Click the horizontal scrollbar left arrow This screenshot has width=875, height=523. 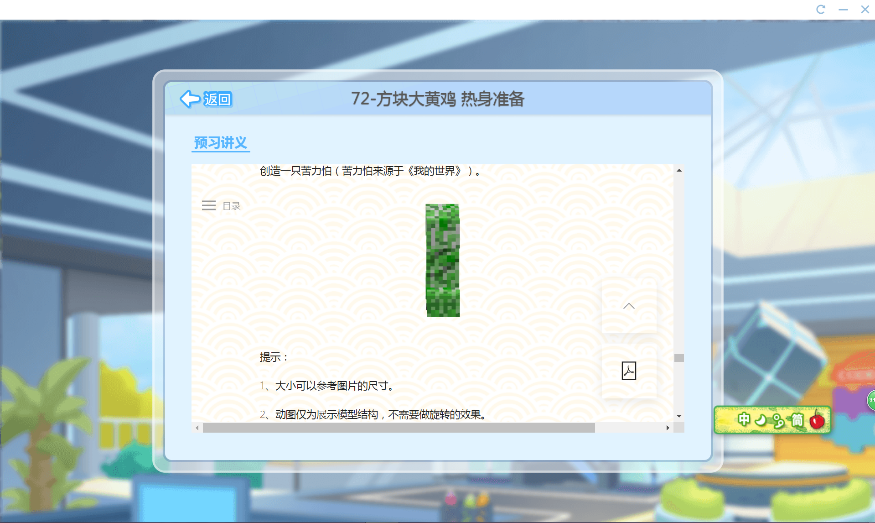pos(197,428)
